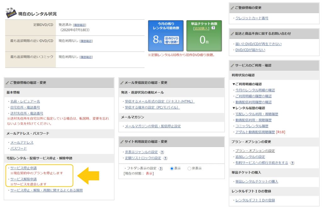This screenshot has width=322, height=207.
Task: Open DVD/CDが届かない link
Action: (x=250, y=50)
